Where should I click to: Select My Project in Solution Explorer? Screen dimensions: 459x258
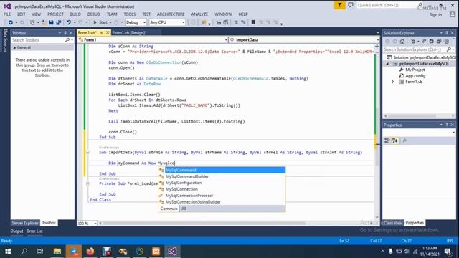(x=415, y=70)
